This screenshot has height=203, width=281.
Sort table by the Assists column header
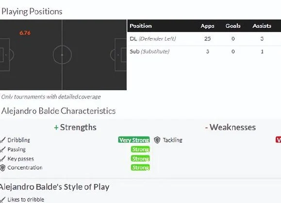click(262, 26)
